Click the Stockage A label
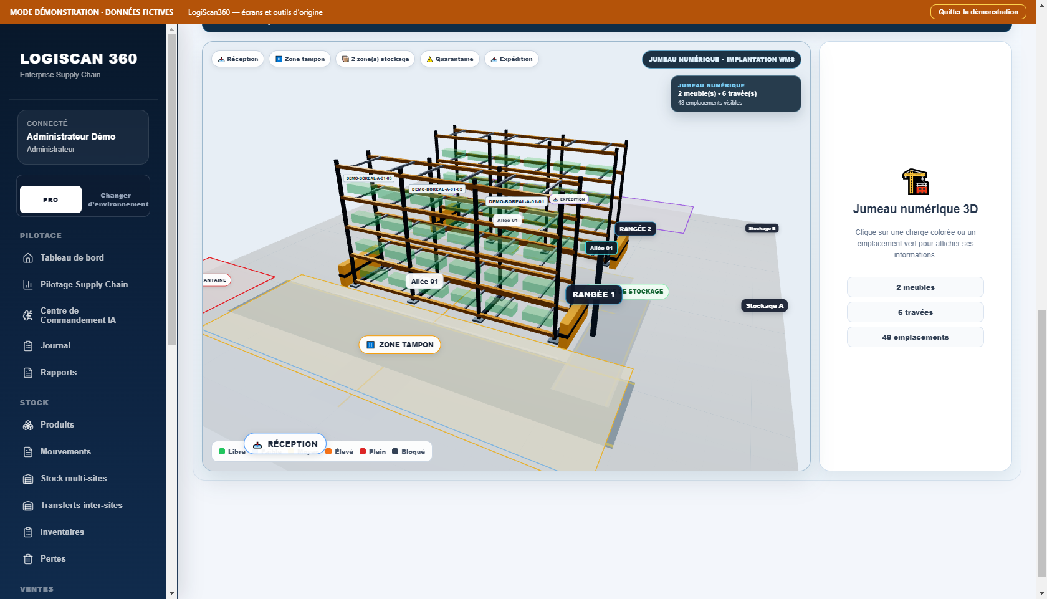The width and height of the screenshot is (1047, 599). (764, 306)
